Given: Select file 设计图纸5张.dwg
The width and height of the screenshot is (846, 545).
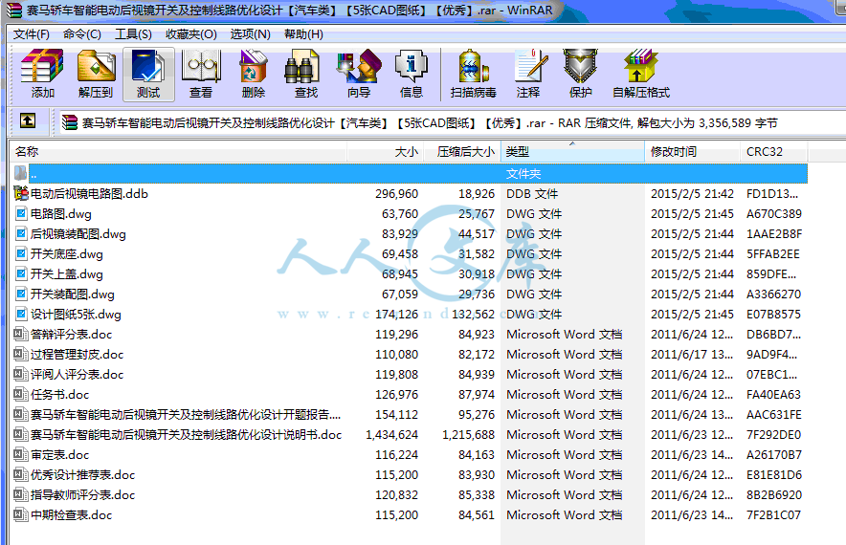Looking at the screenshot, I should (76, 314).
